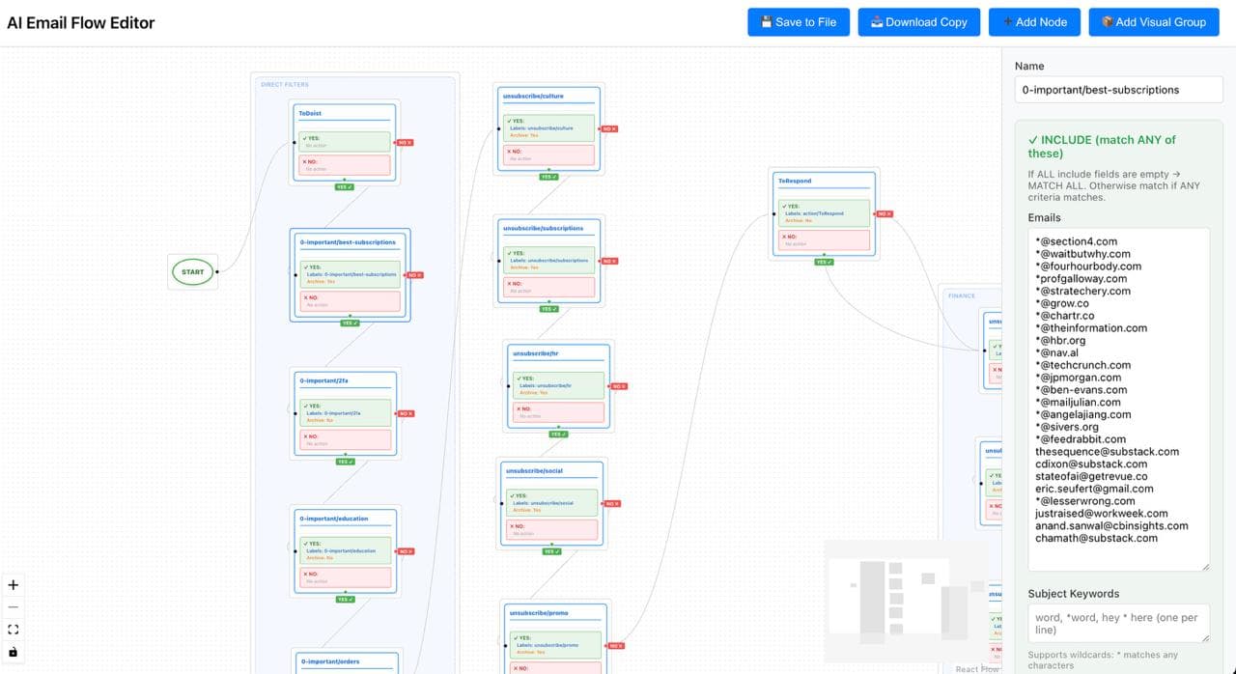The height and width of the screenshot is (674, 1236).
Task: Zoom in with the plus control
Action: (x=14, y=585)
